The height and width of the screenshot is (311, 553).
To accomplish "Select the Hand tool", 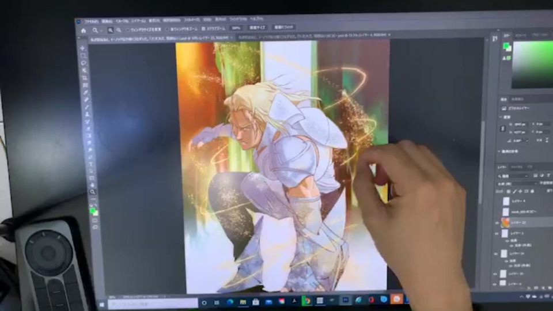I will 92,185.
